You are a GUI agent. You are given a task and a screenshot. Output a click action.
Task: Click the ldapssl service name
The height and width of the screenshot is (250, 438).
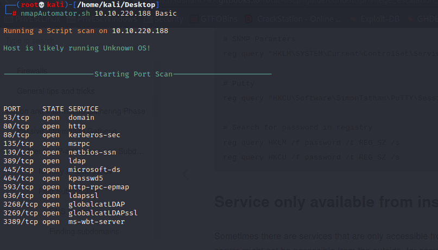84,196
